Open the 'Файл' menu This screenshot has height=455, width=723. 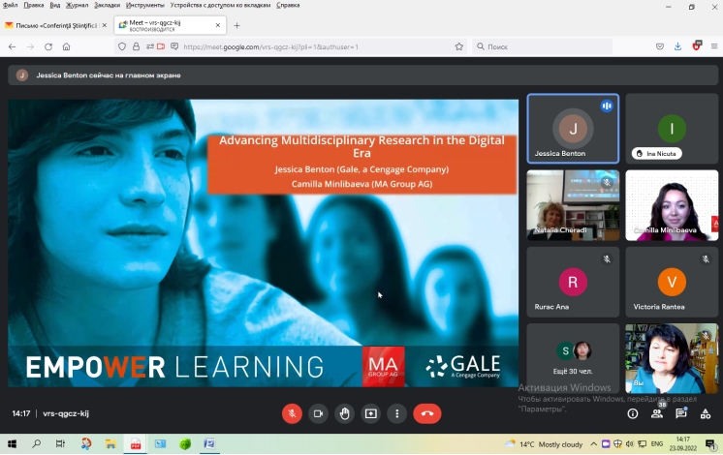[x=10, y=5]
